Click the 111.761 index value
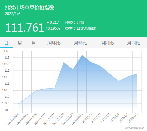The width and height of the screenshot is (147, 131). pyautogui.click(x=25, y=28)
